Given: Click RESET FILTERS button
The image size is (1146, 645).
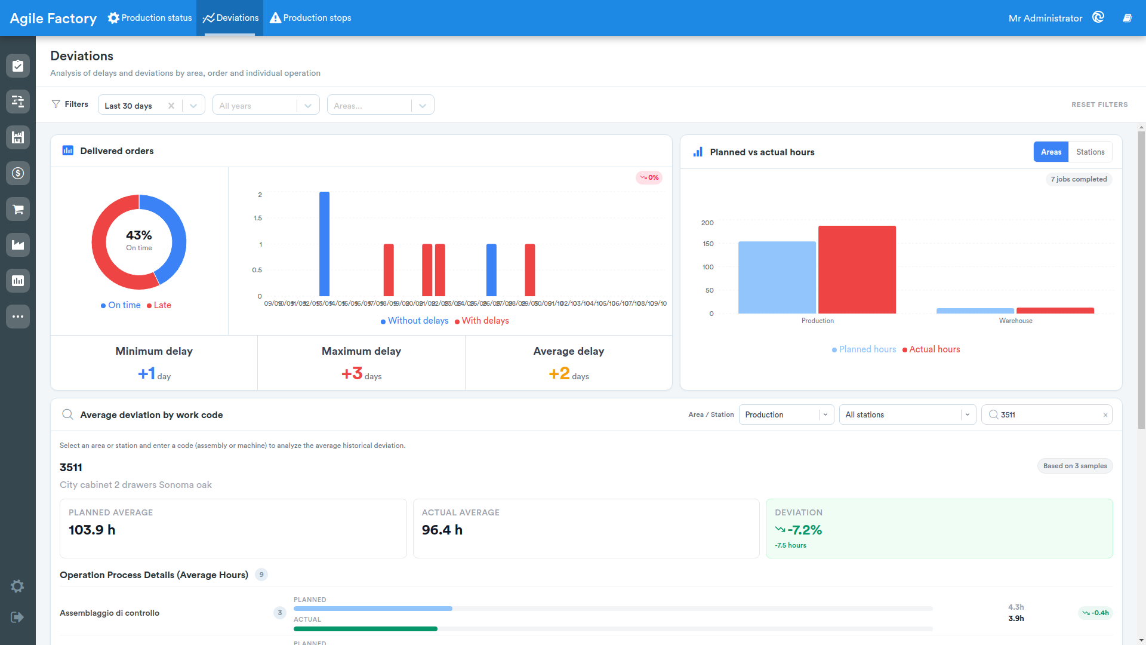Looking at the screenshot, I should tap(1099, 105).
